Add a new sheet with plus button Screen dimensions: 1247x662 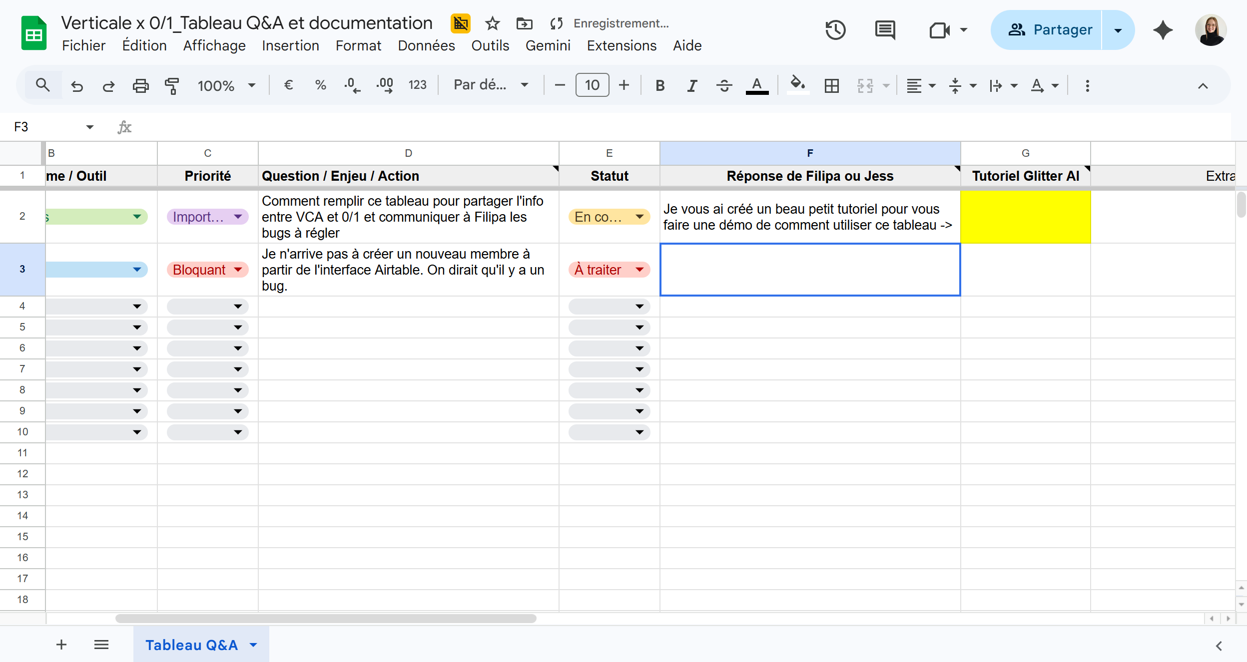tap(61, 645)
